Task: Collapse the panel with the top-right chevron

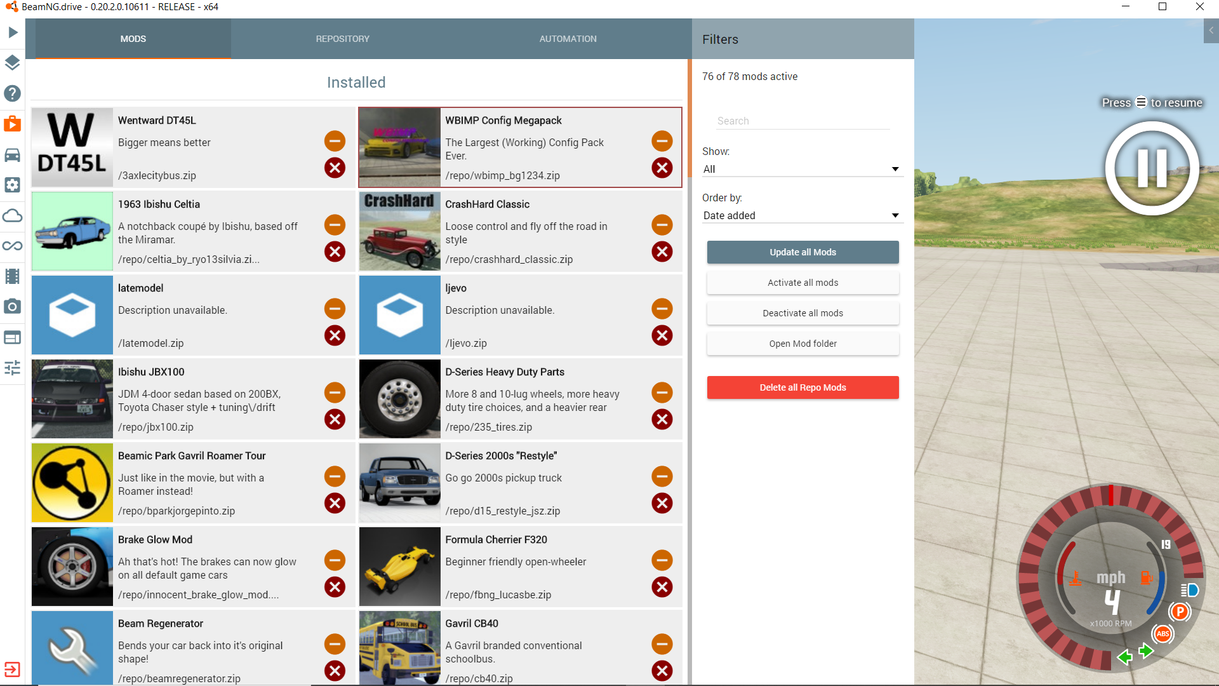Action: pyautogui.click(x=1211, y=30)
